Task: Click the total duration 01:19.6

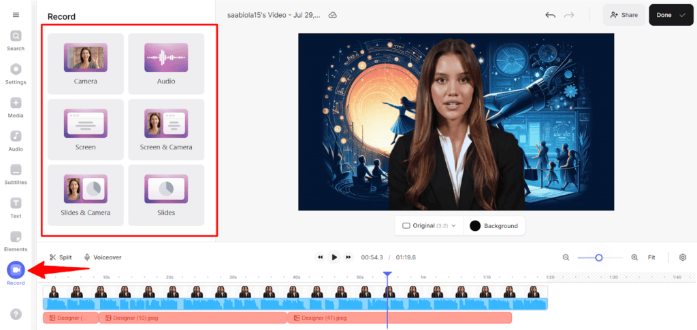Action: click(x=406, y=257)
